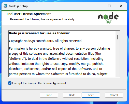Click the 'Please read the following license' subtitle
The image size is (129, 104).
42,19
